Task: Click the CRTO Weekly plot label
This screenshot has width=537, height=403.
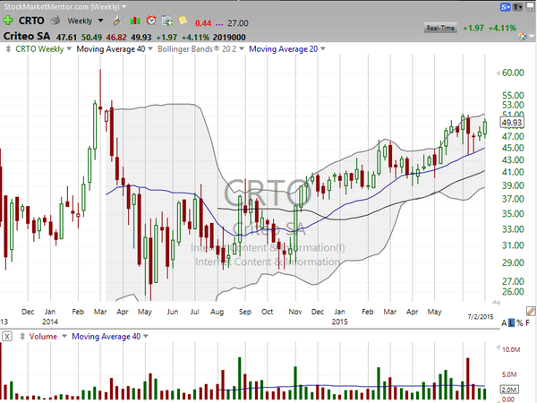Action: click(x=39, y=49)
